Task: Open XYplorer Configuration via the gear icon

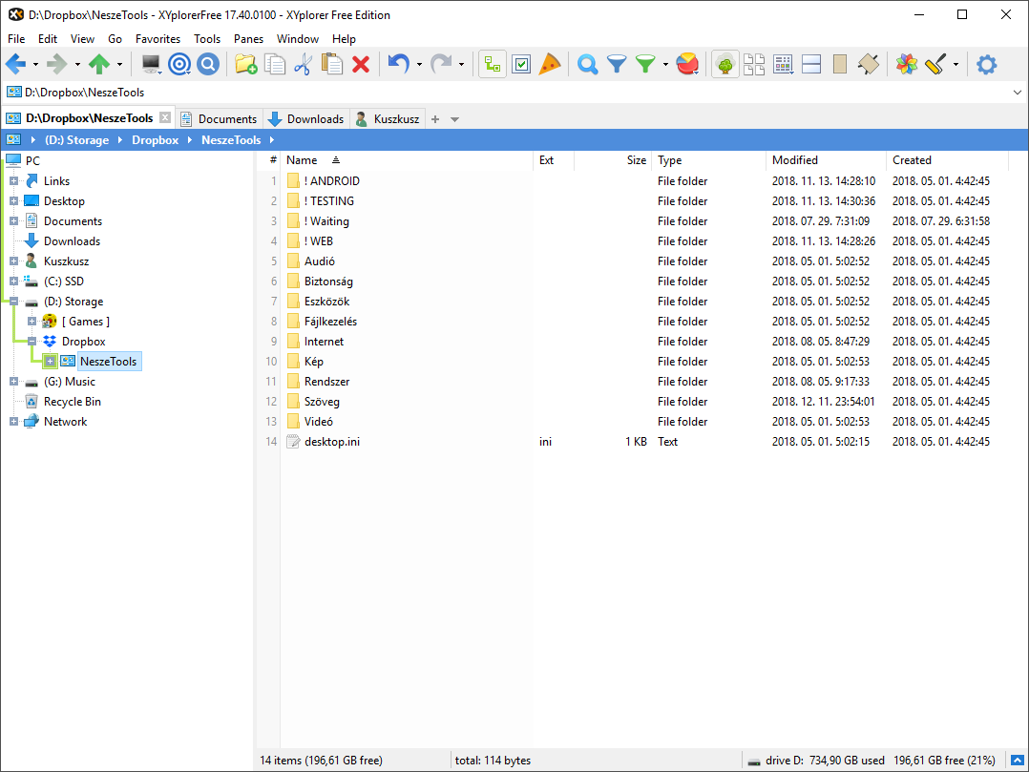Action: (986, 64)
